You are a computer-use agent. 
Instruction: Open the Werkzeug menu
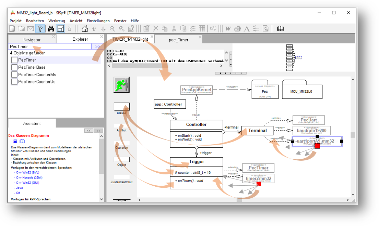pos(57,21)
